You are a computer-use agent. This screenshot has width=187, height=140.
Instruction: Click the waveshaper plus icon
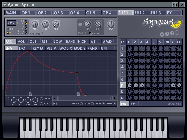coord(80,24)
